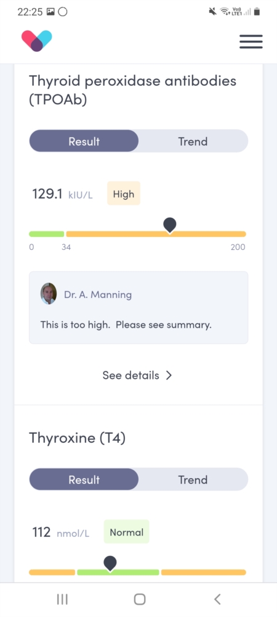Tap Dr. A. Manning's profile photo

(49, 294)
